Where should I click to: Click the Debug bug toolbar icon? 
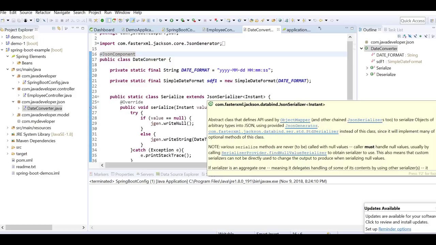tap(160, 20)
